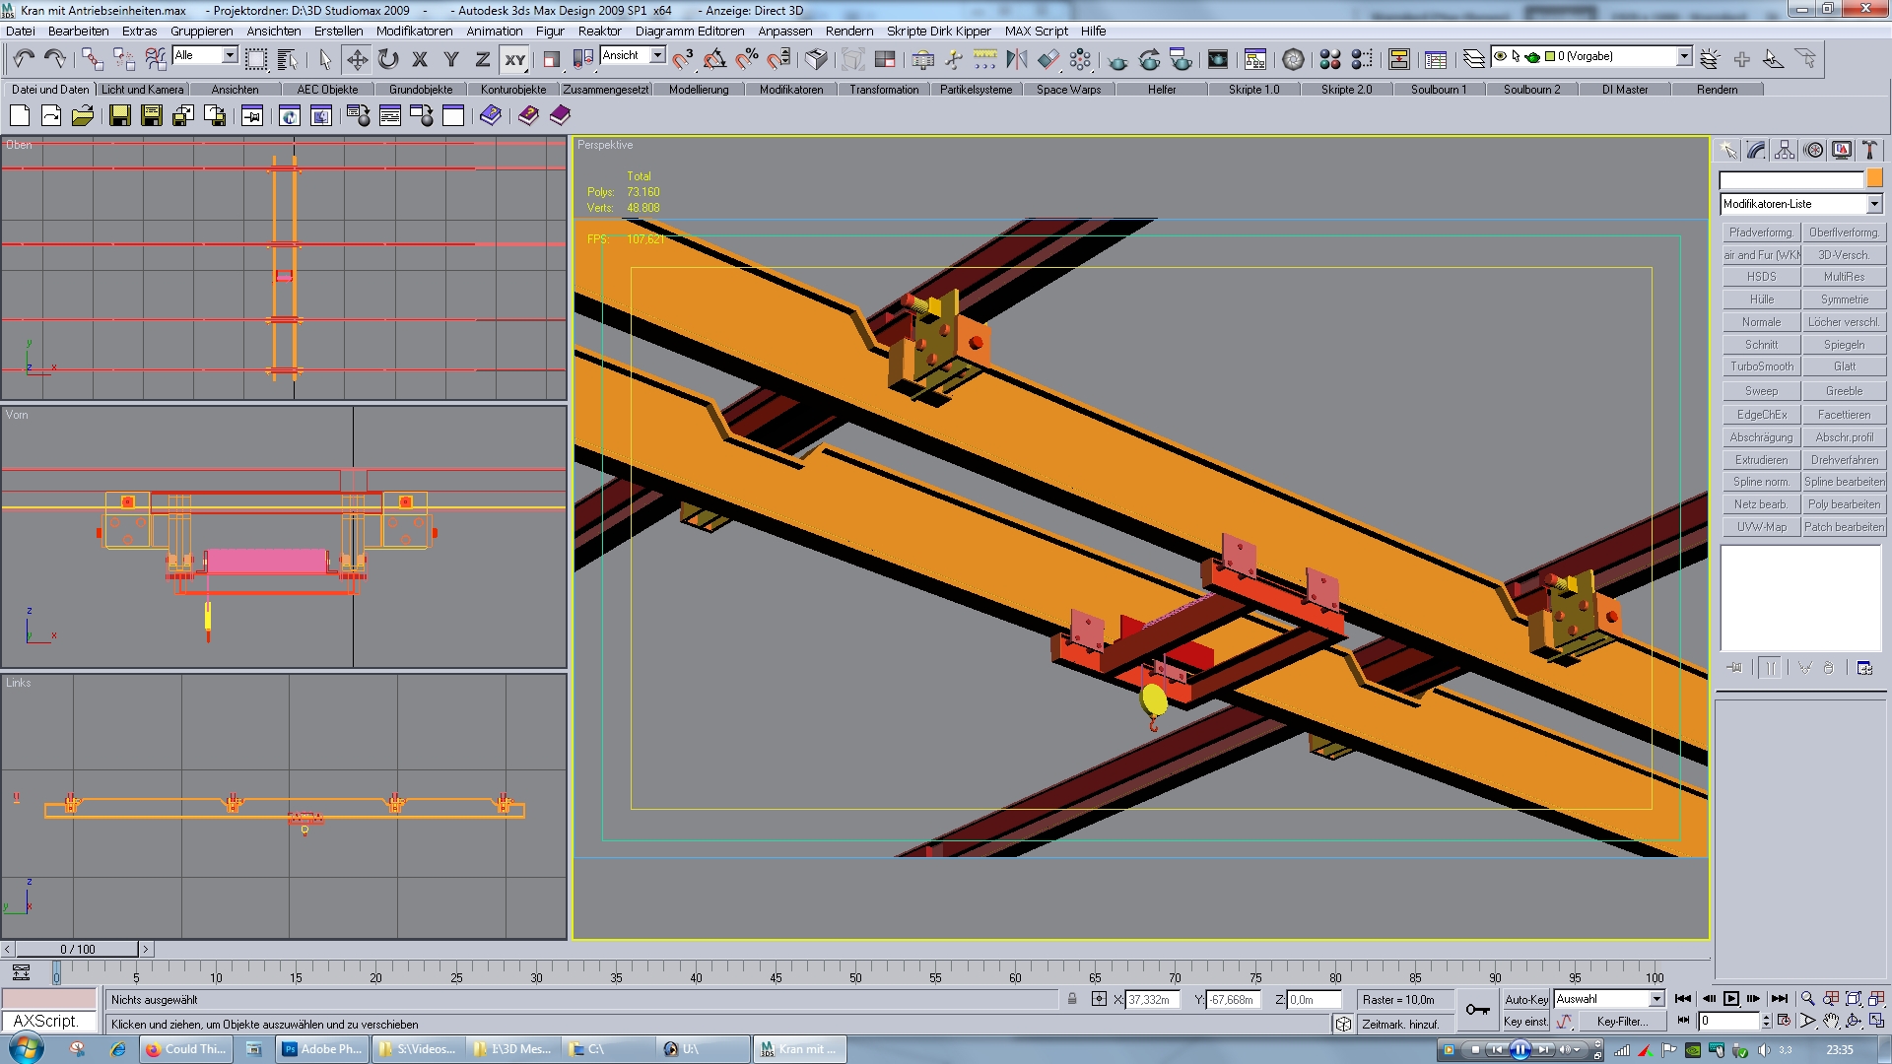Image resolution: width=1892 pixels, height=1064 pixels.
Task: Click the Undo arrow icon
Action: point(24,59)
